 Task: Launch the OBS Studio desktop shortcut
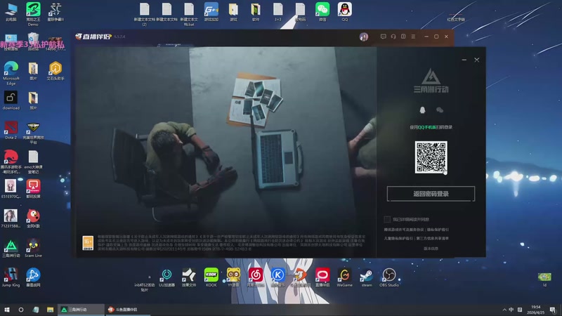[389, 277]
